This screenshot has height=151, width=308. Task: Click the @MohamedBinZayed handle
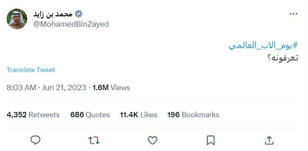(x=71, y=24)
